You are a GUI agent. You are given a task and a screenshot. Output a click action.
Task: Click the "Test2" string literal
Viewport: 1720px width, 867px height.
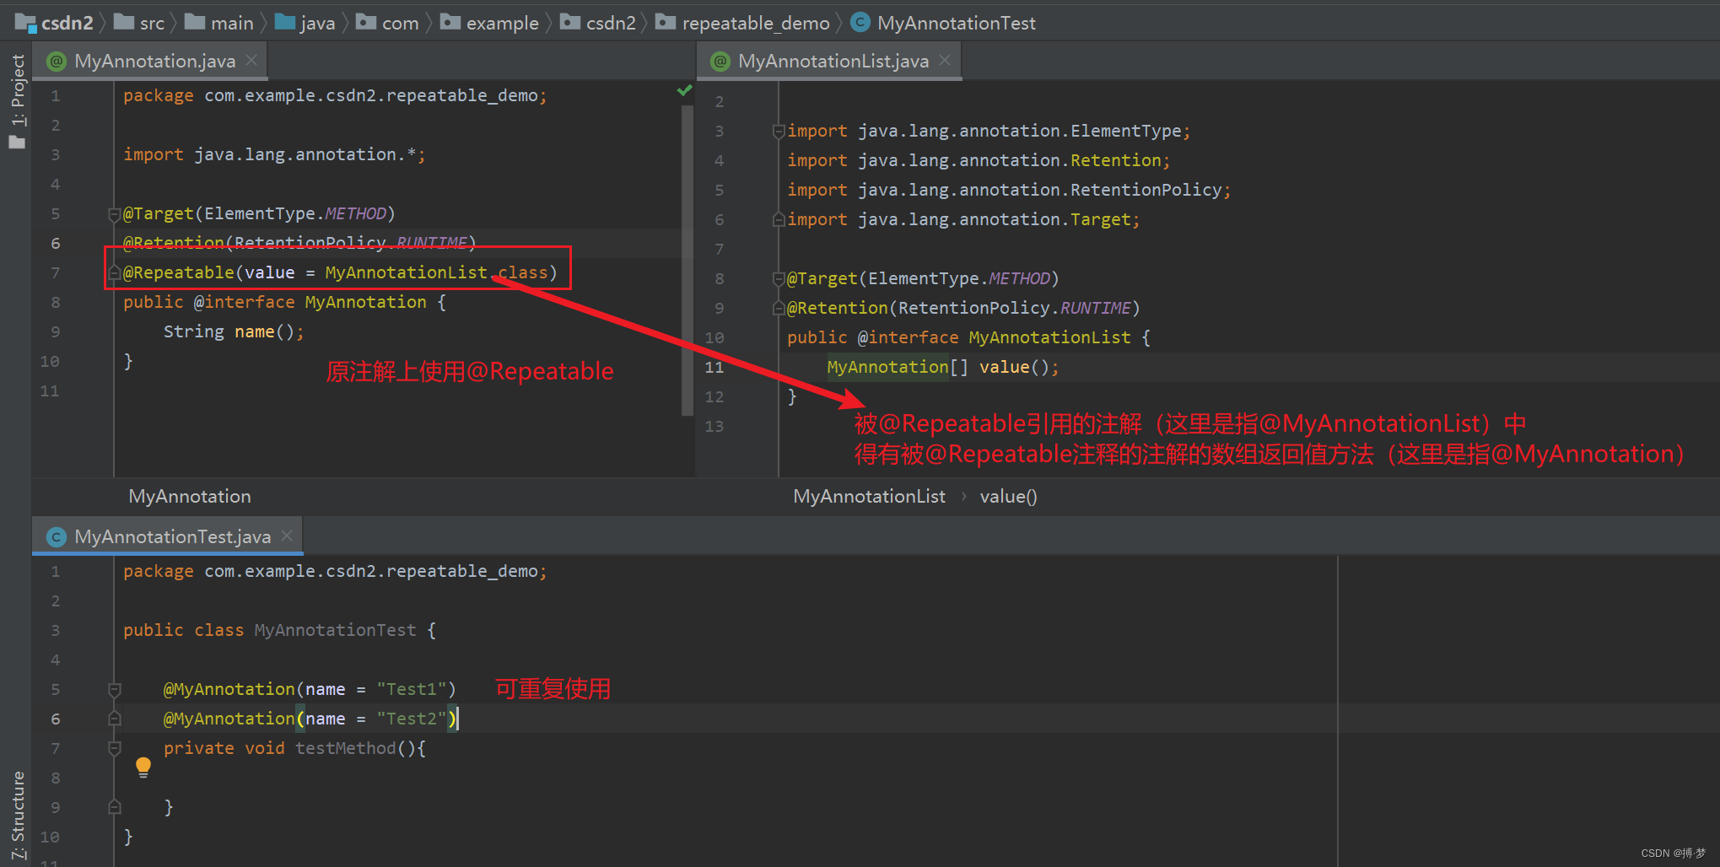[x=411, y=719]
